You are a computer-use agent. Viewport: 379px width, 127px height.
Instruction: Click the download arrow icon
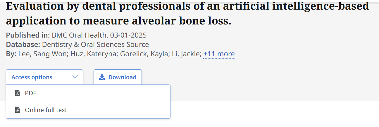tap(102, 77)
